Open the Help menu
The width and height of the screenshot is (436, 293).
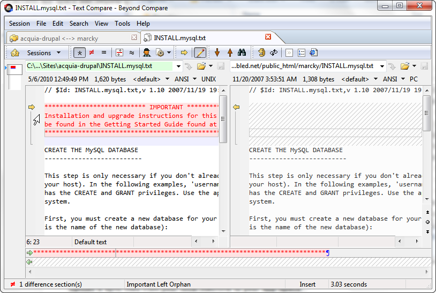(x=143, y=24)
